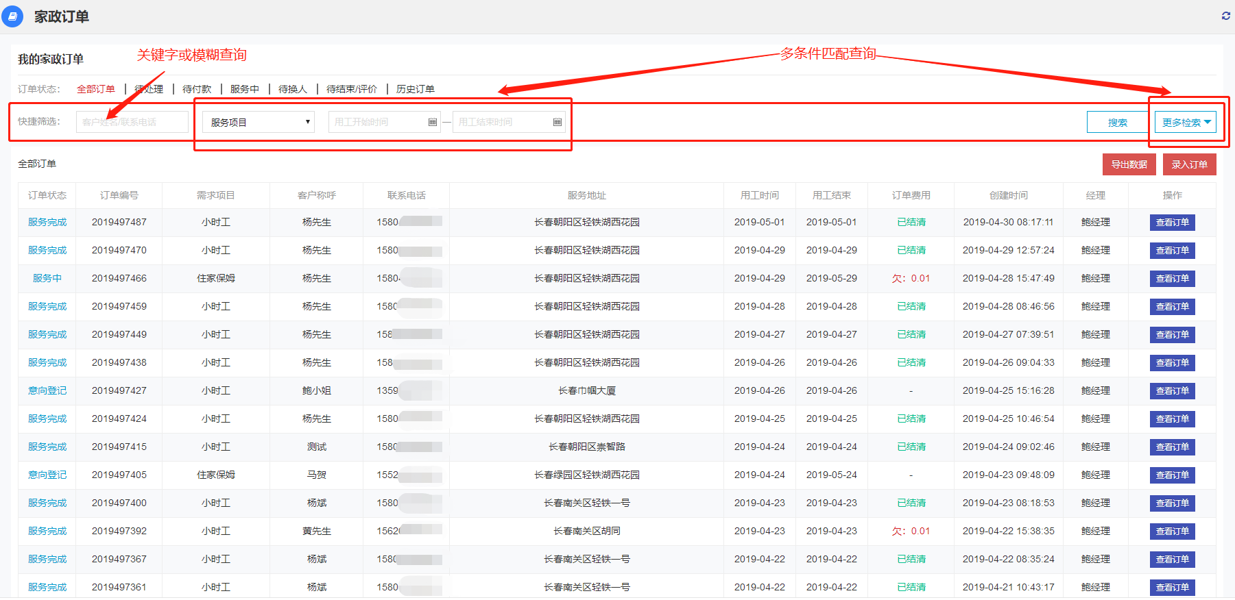The height and width of the screenshot is (600, 1235).
Task: Click 意向登记 status link for order 2019497405
Action: click(x=47, y=475)
